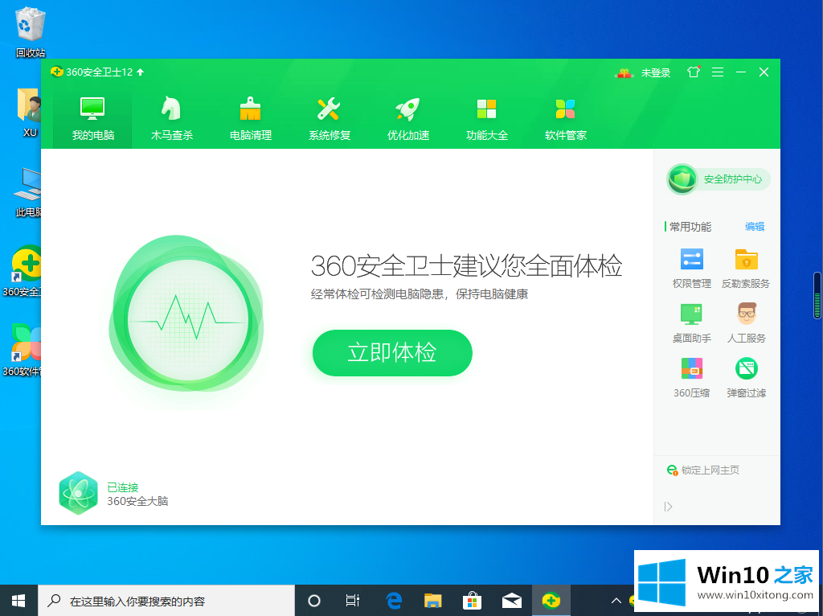Select the XU user folder on desktop
This screenshot has width=823, height=616.
(29, 113)
